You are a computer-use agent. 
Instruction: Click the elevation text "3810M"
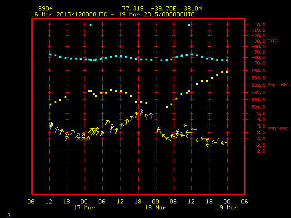(x=193, y=9)
